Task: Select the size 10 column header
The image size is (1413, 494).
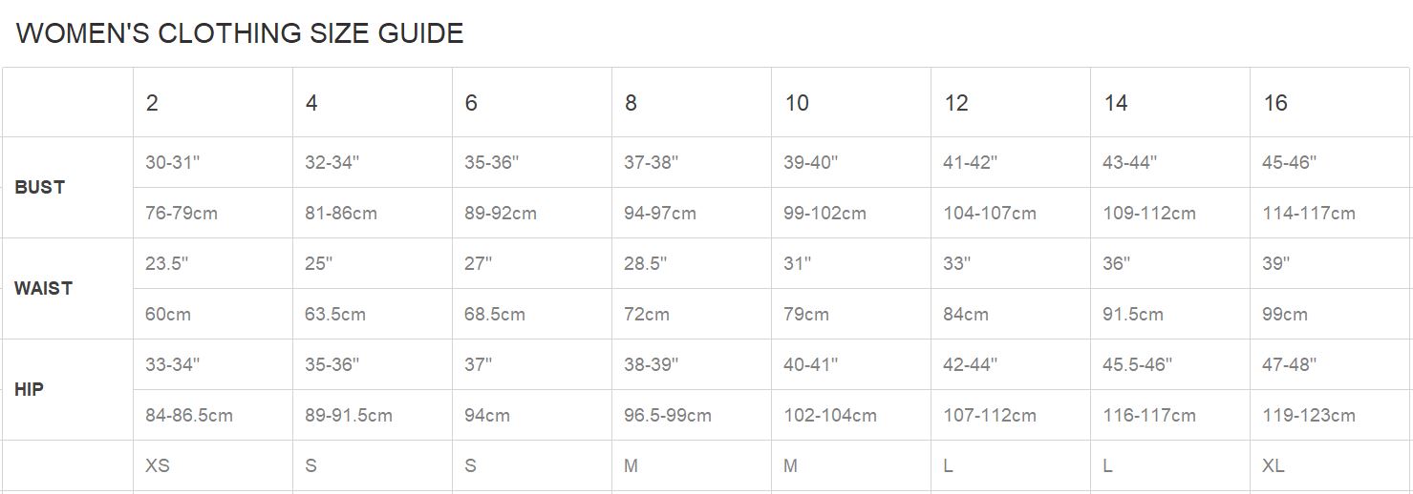Action: [797, 103]
